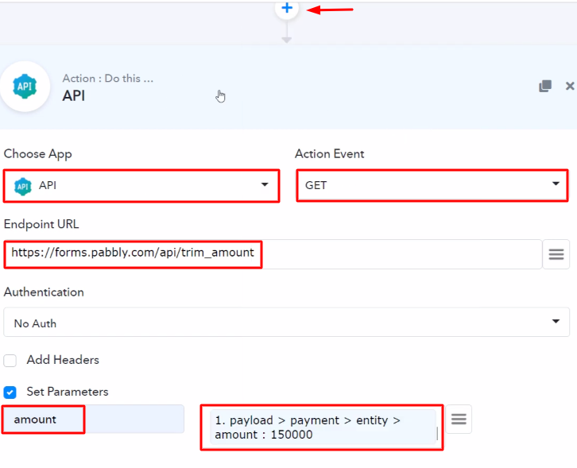The width and height of the screenshot is (577, 468).
Task: Open the Authentication dropdown showing No Auth
Action: coord(287,323)
